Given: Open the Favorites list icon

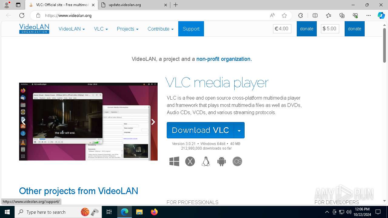Looking at the screenshot, I should click(329, 15).
